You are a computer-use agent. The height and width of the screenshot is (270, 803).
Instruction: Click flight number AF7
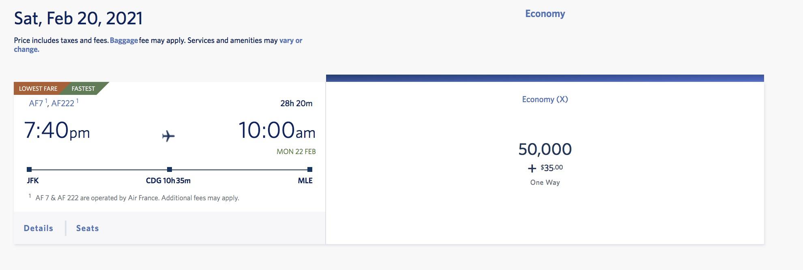click(36, 103)
